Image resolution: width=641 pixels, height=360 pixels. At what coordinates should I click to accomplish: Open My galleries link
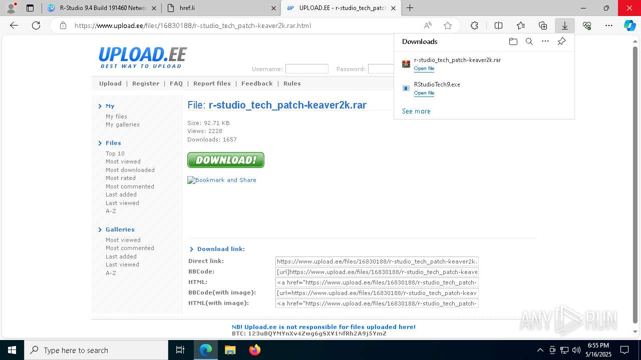[x=123, y=124]
